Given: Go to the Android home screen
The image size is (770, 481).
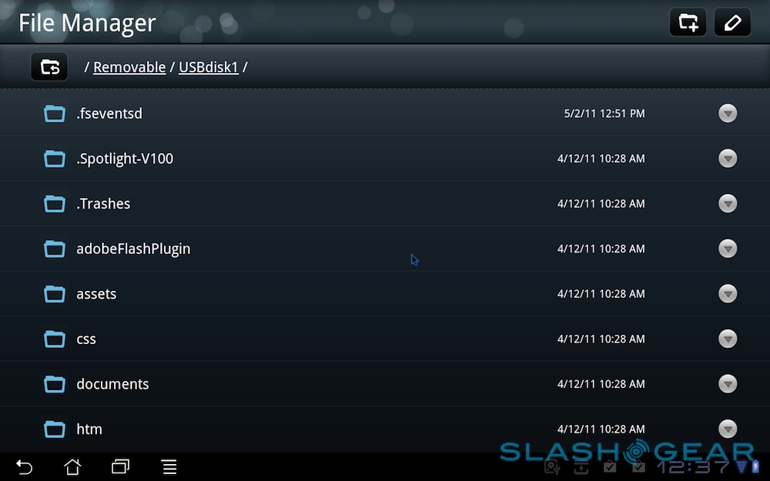Looking at the screenshot, I should [72, 467].
